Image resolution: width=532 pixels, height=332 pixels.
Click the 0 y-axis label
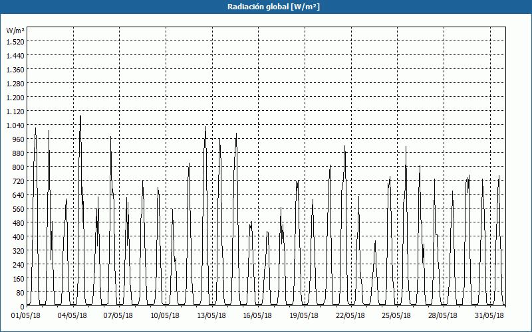point(23,307)
